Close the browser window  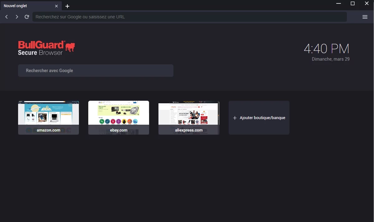[367, 3]
